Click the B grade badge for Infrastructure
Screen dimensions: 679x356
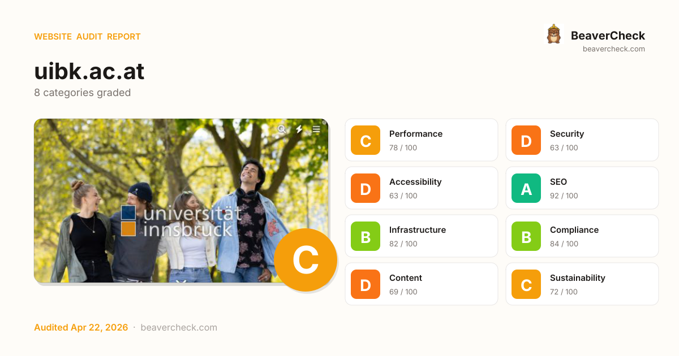pos(366,236)
